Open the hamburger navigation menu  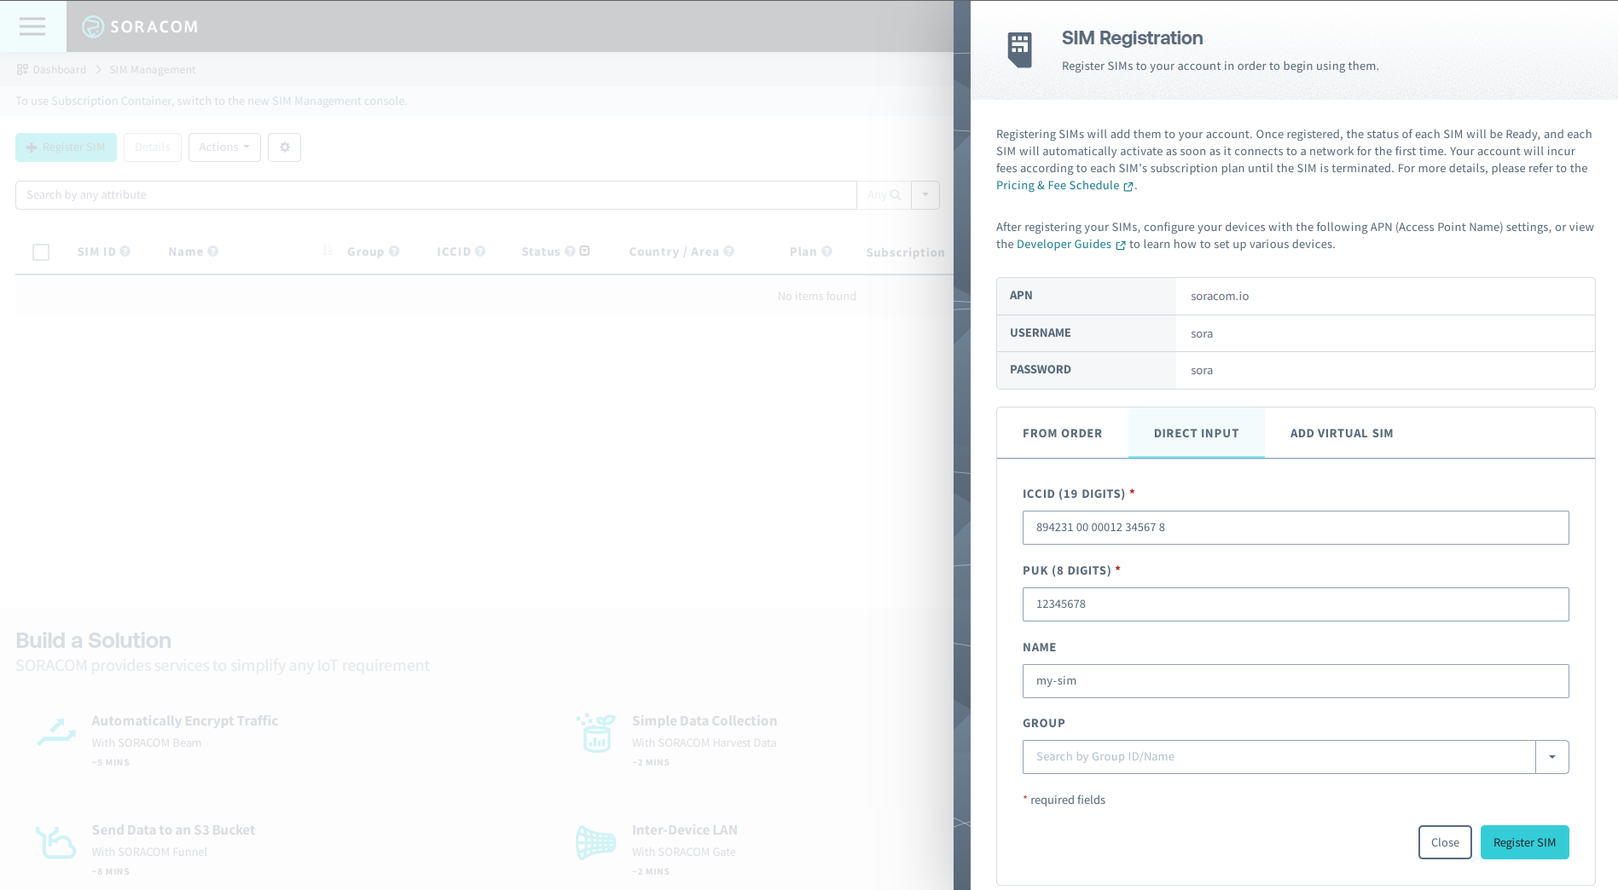(32, 26)
